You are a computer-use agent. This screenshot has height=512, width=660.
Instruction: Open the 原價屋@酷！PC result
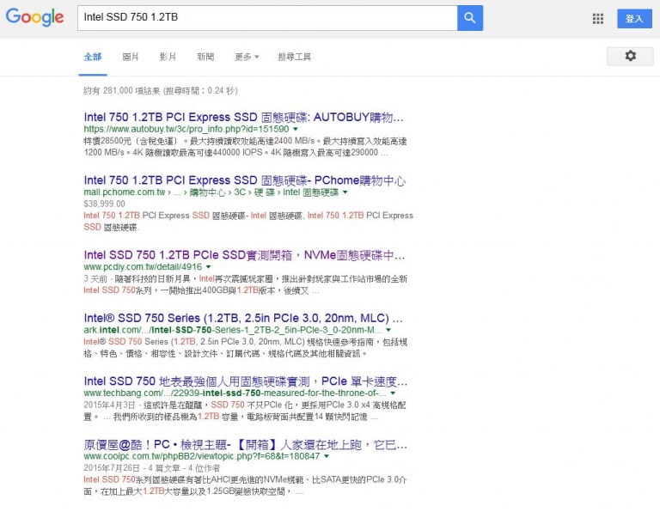pos(246,444)
